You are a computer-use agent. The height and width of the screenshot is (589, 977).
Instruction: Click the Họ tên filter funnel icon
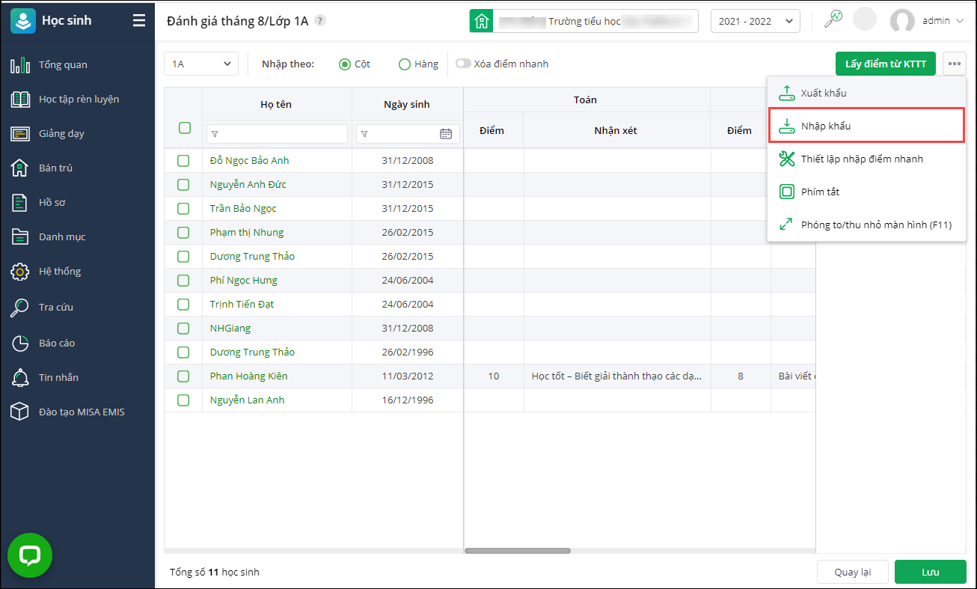215,134
